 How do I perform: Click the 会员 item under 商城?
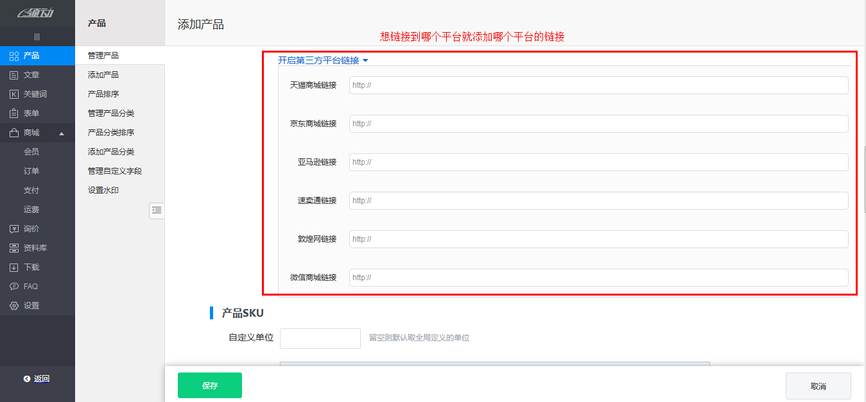coord(31,151)
